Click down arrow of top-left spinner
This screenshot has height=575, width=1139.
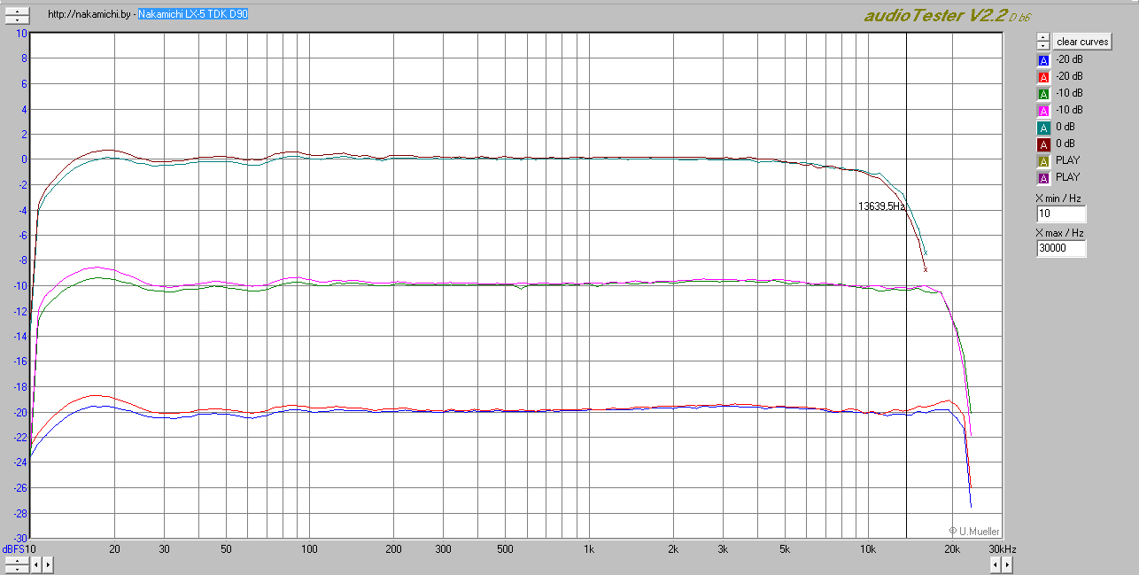(x=16, y=19)
